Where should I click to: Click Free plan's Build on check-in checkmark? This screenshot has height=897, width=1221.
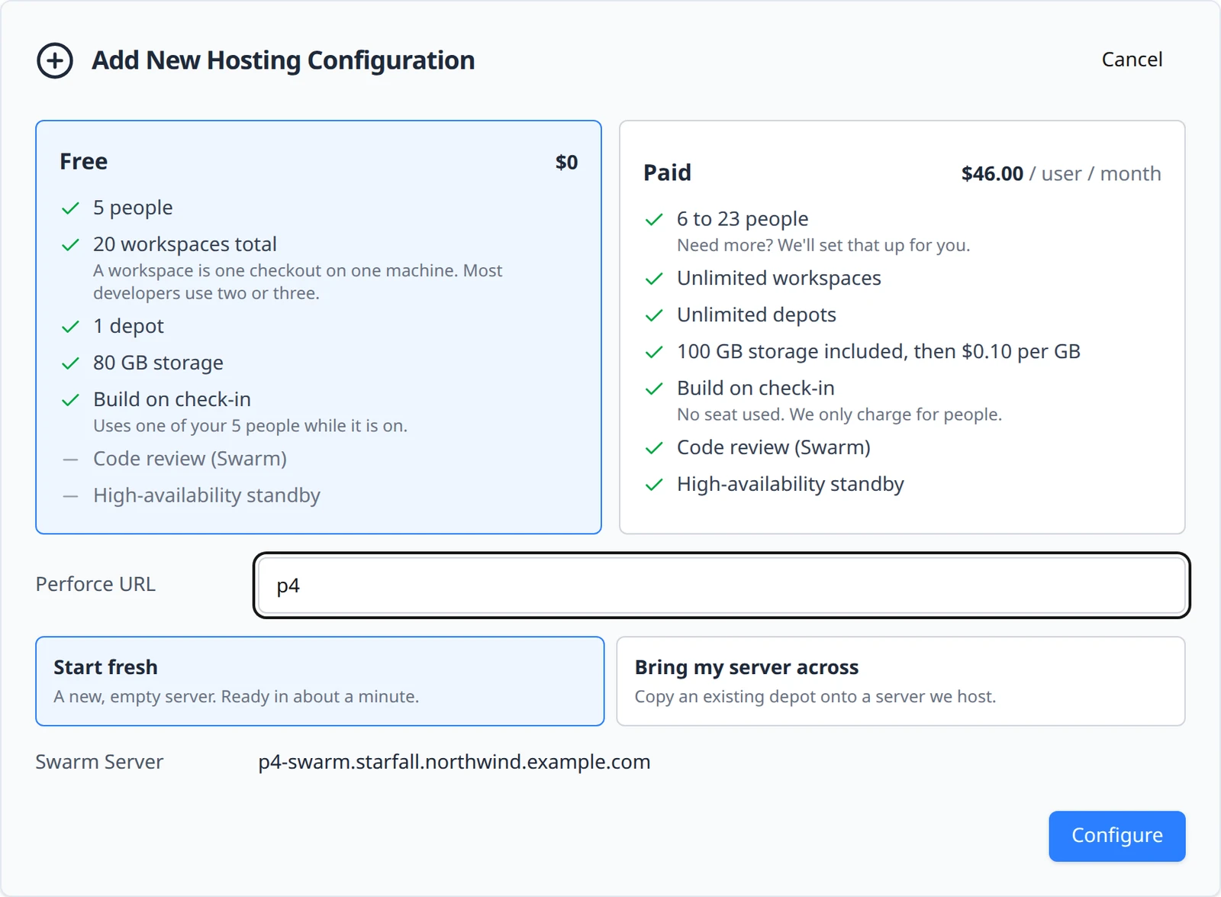pos(70,400)
